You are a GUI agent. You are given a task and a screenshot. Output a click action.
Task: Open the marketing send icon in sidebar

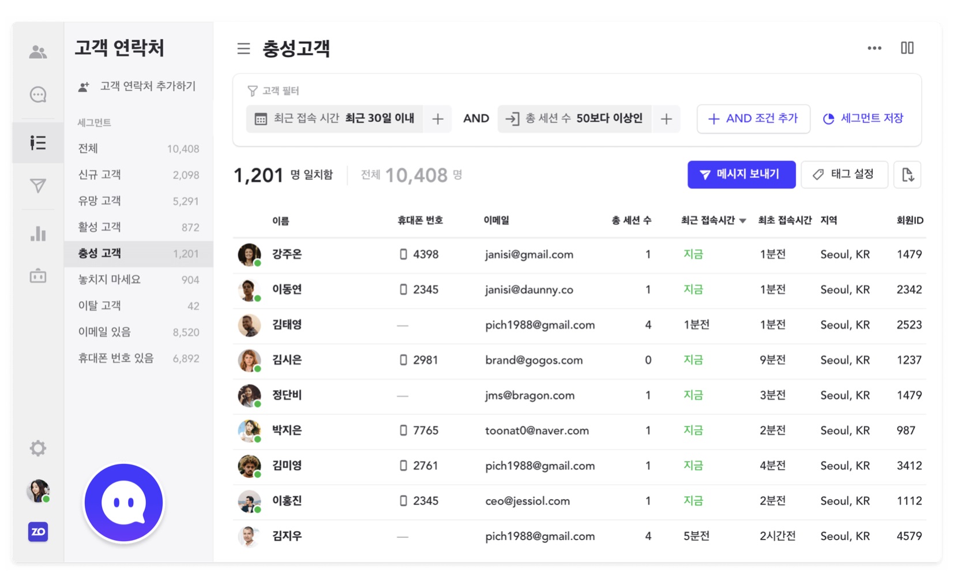[x=38, y=185]
